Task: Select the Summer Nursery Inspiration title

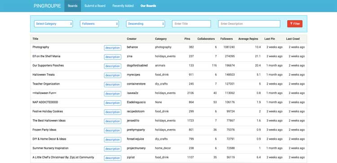Action: (x=50, y=148)
